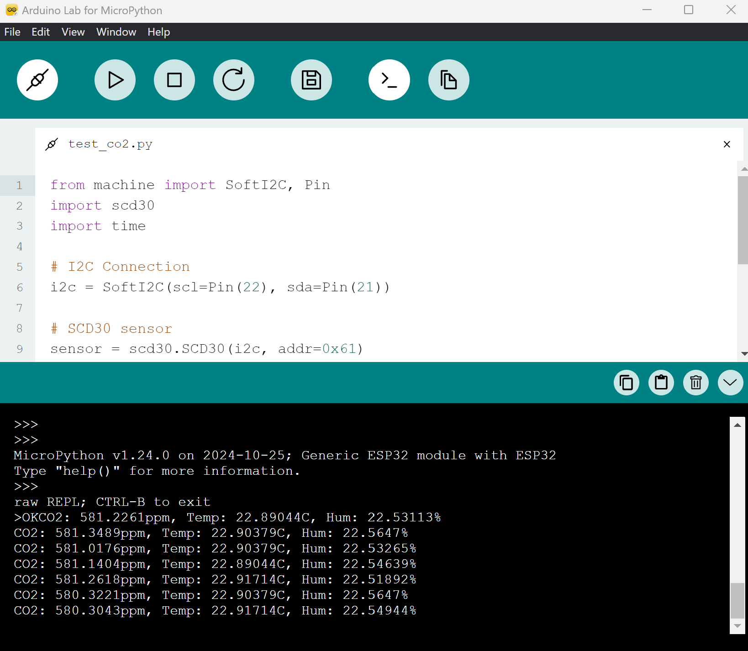Viewport: 748px width, 651px height.
Task: Clear the terminal with the trash icon
Action: [x=696, y=383]
